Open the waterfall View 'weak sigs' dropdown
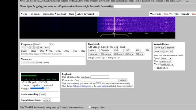Screen dimensions: 196x110 (167, 64)
